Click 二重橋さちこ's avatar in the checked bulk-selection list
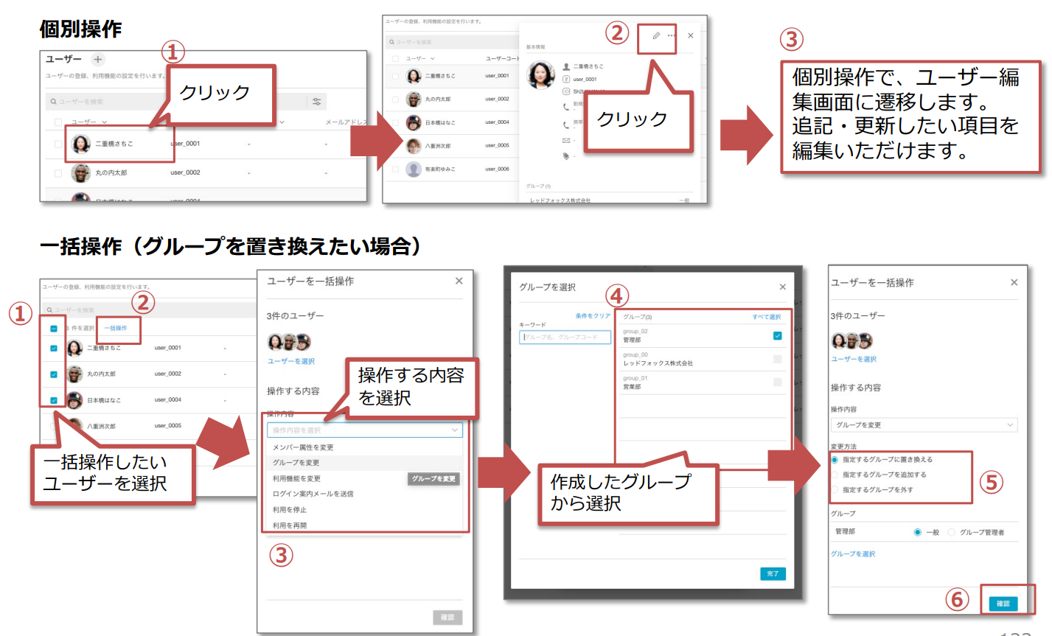Screen dimensions: 1052x636 tap(74, 348)
